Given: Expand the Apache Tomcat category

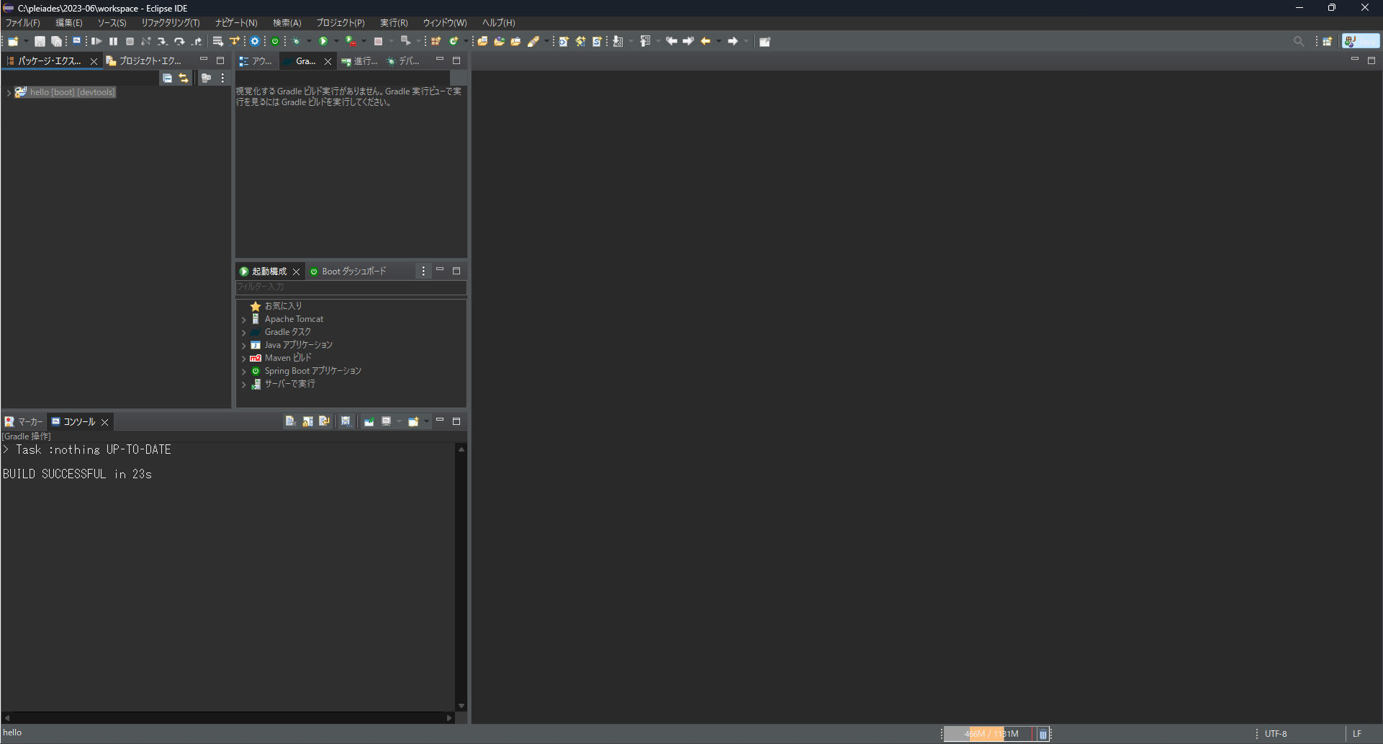Looking at the screenshot, I should (x=244, y=319).
